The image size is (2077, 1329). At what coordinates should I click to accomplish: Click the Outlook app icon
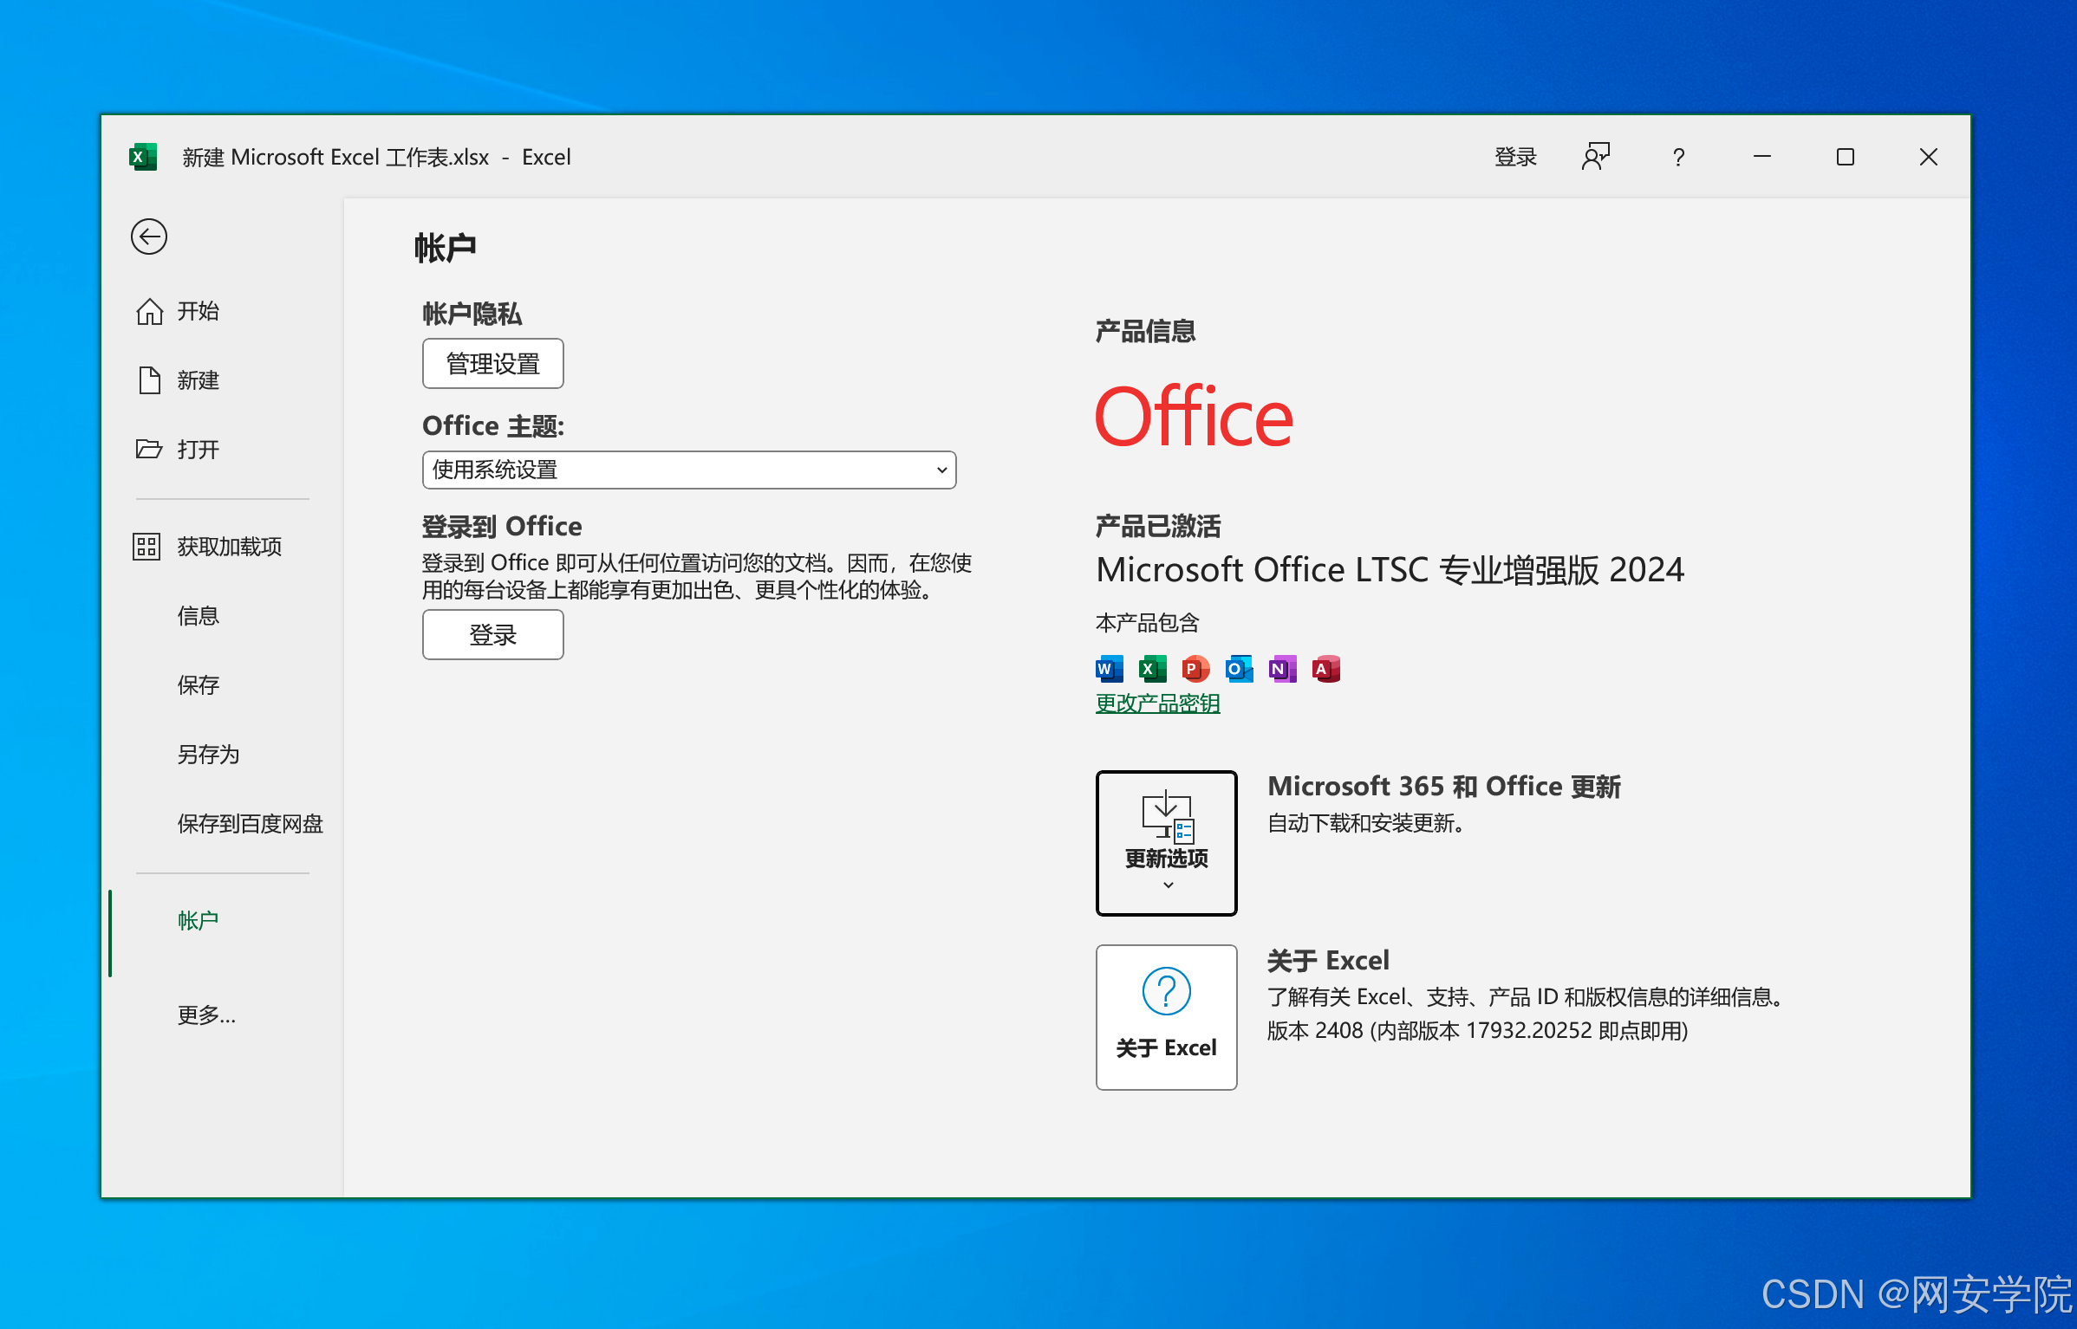pyautogui.click(x=1239, y=669)
